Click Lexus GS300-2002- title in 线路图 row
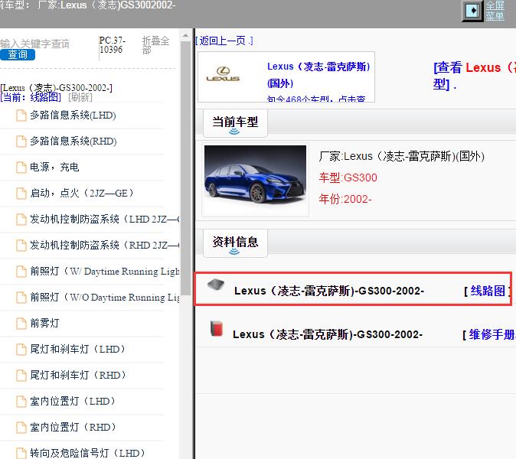Screen dimensions: 516x459 pyautogui.click(x=329, y=291)
